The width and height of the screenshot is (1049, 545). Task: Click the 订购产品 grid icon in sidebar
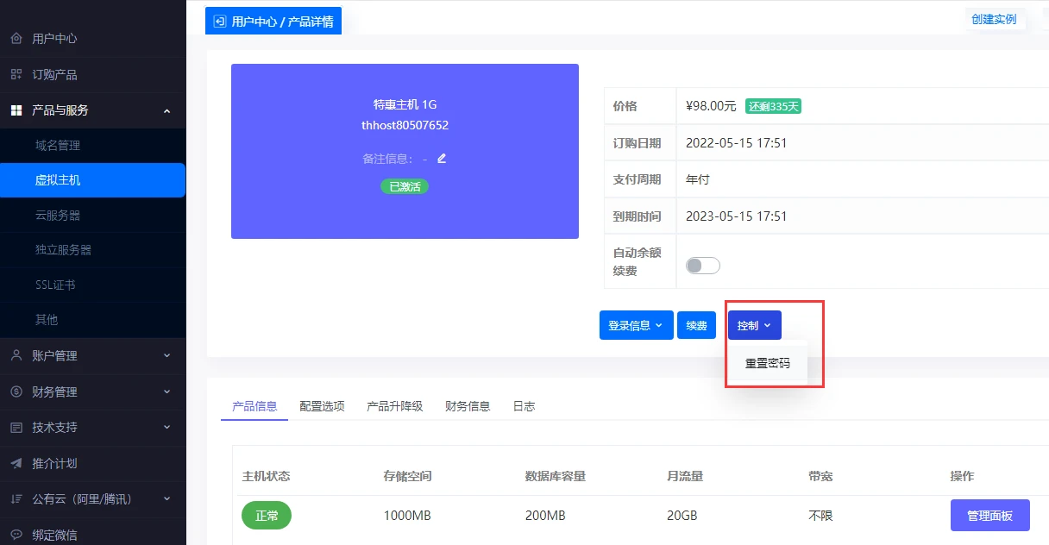pos(16,74)
